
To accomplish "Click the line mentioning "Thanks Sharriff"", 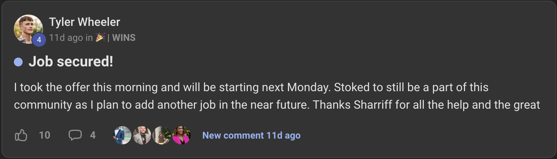I will point(277,105).
